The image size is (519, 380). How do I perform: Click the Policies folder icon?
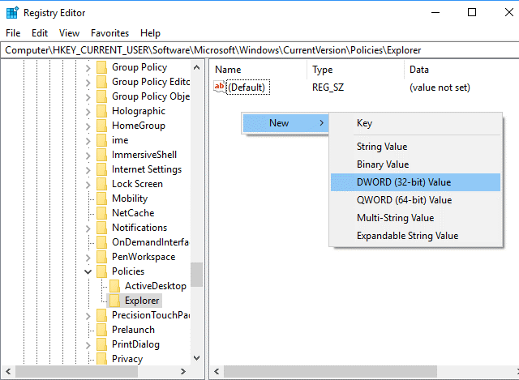[101, 271]
